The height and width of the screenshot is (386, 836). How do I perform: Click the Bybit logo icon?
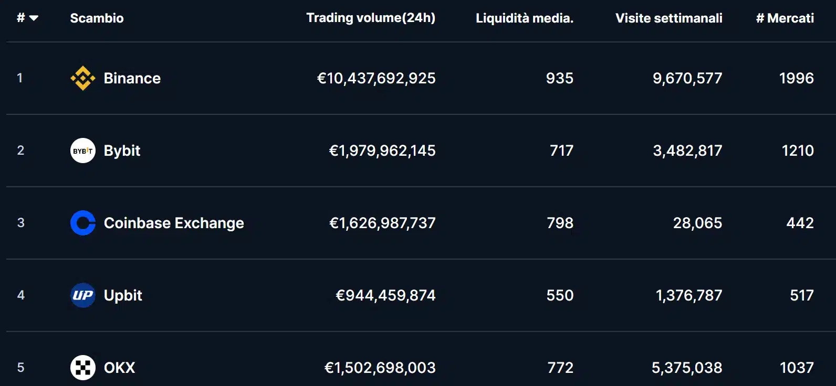83,151
